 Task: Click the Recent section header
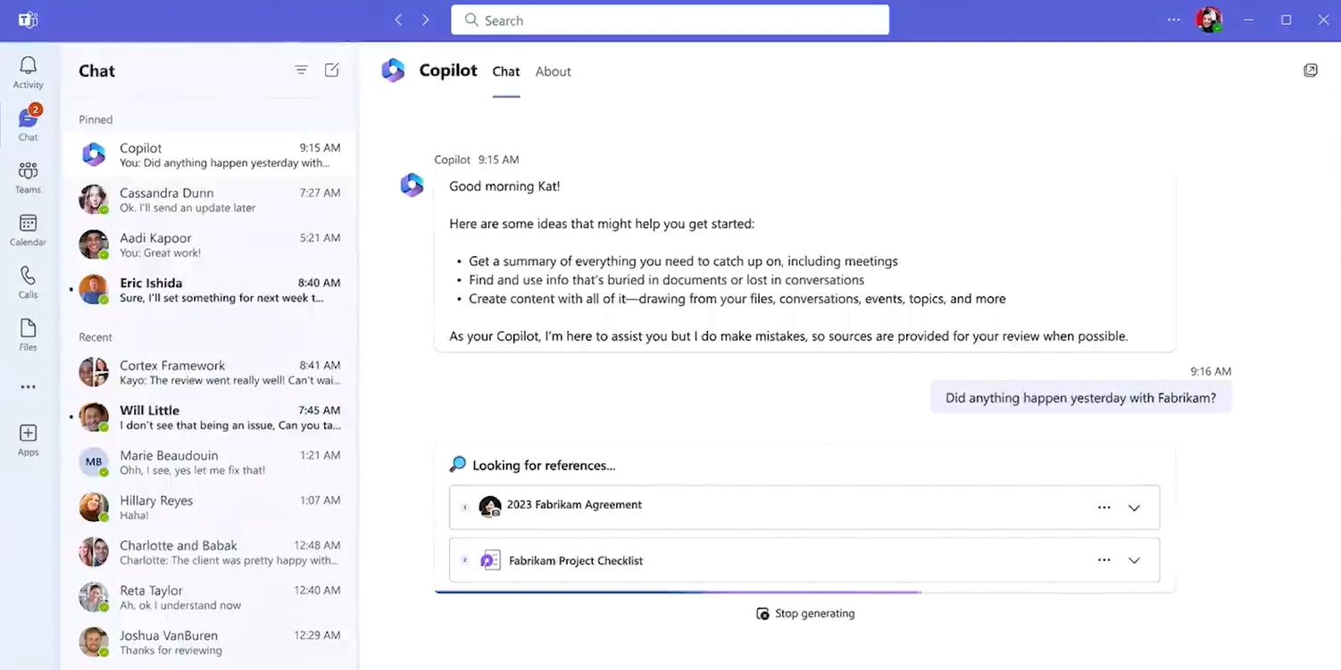96,337
